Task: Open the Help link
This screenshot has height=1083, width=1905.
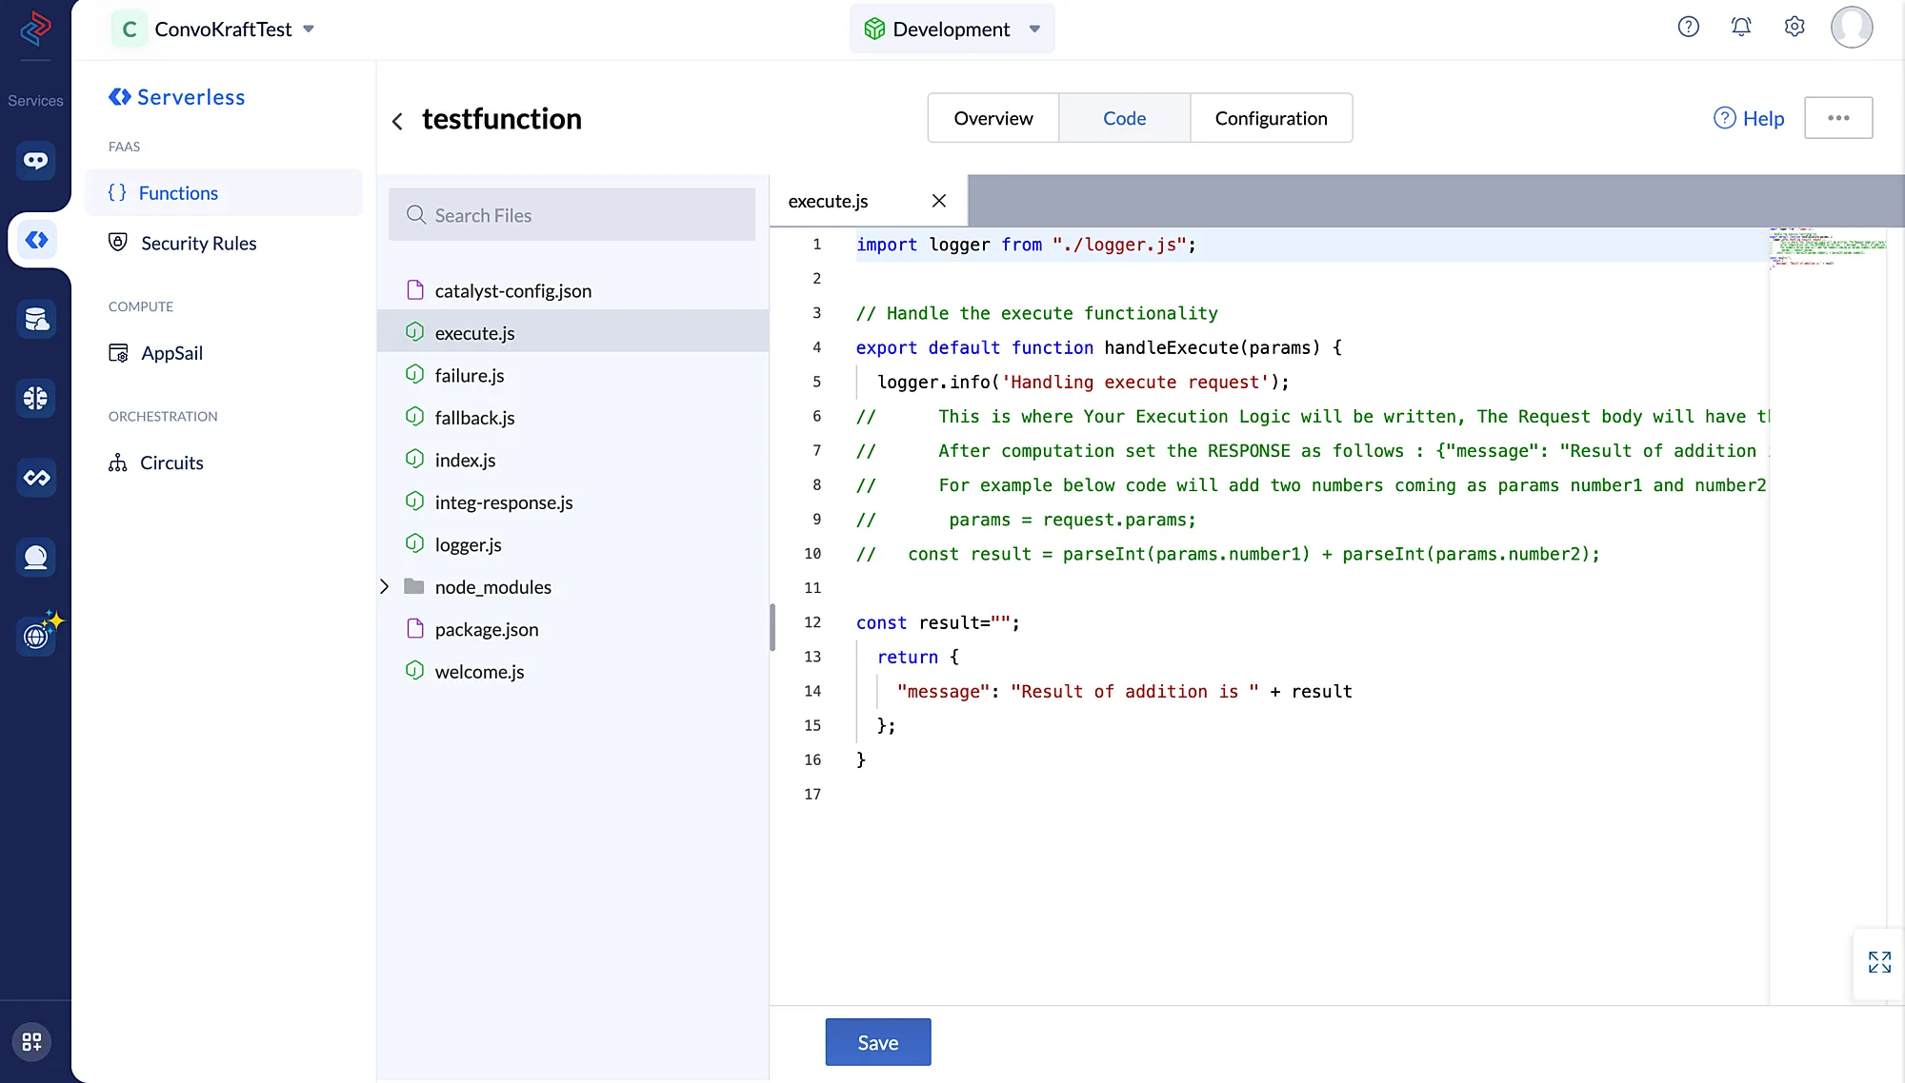Action: (1749, 118)
